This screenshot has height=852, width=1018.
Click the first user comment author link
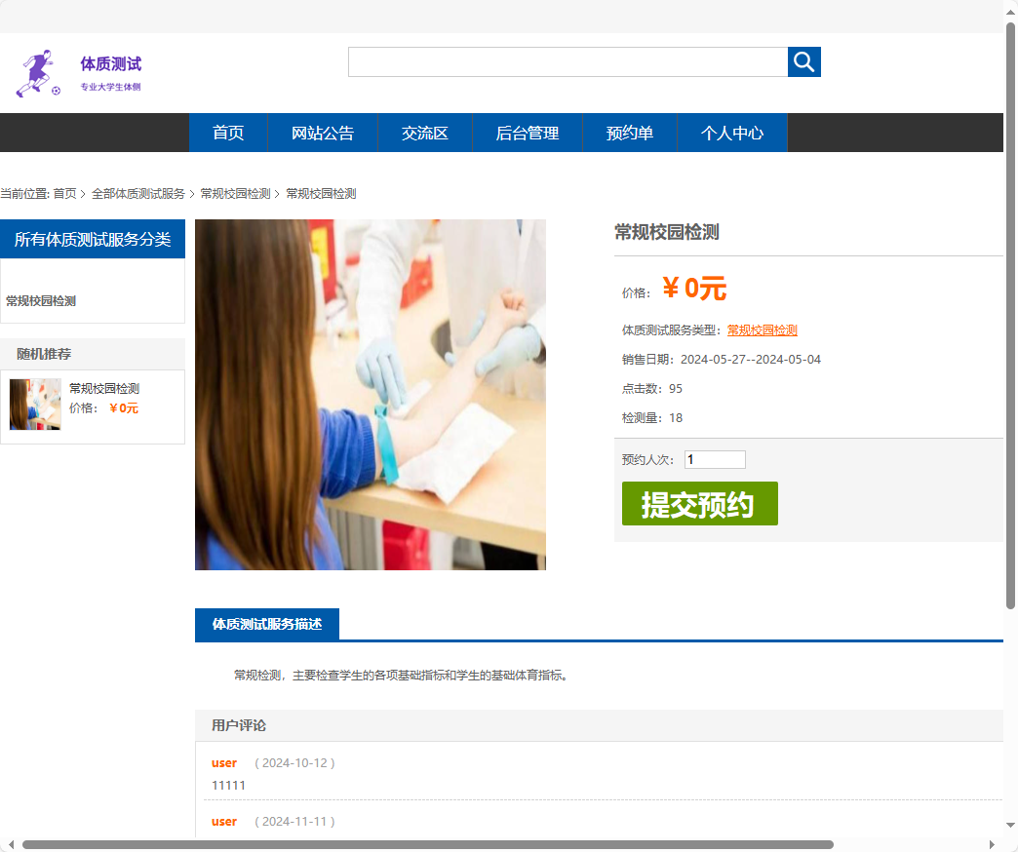223,762
